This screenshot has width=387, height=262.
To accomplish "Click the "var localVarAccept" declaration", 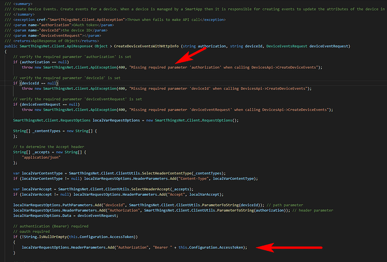I will pyautogui.click(x=33, y=189).
